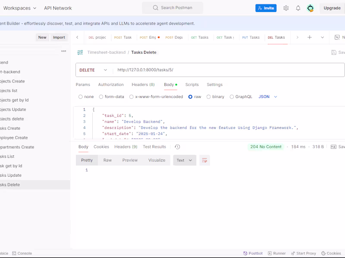Image resolution: width=345 pixels, height=258 pixels.
Task: Click the Invite button
Action: [x=266, y=8]
